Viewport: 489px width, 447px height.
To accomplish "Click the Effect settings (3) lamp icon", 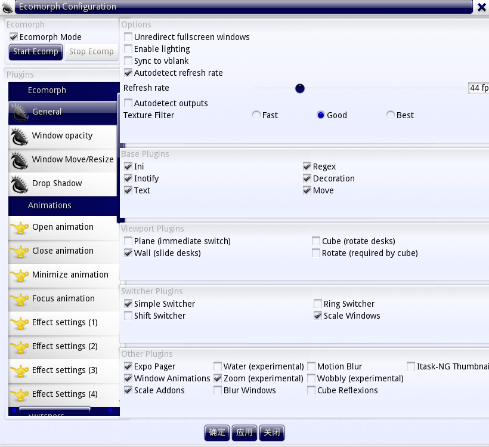I will (20, 371).
